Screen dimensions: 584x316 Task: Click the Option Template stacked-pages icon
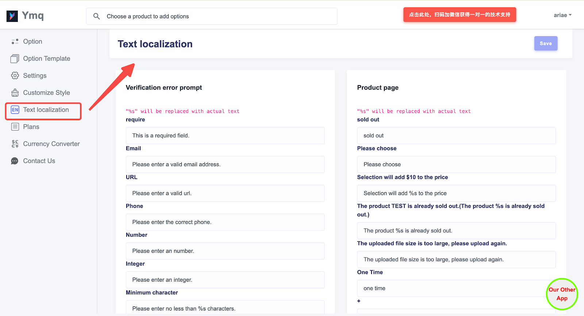(15, 59)
